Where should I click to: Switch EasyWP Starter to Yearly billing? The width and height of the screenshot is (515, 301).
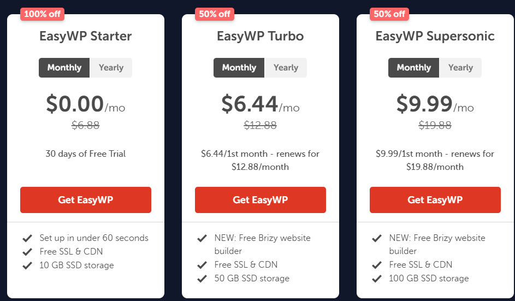pos(111,68)
